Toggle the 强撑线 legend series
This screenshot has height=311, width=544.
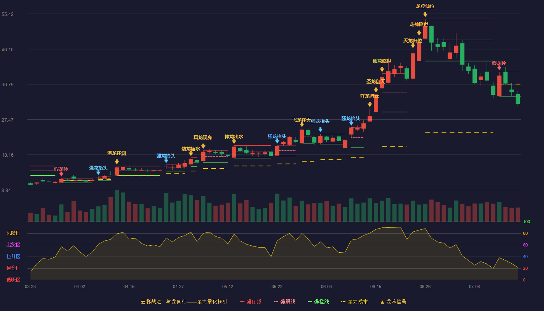coord(318,302)
